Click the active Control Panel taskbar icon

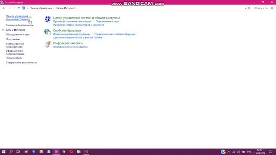56,152
